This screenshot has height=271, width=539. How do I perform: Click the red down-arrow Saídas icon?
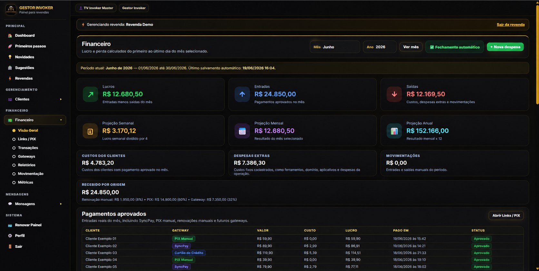coord(394,94)
